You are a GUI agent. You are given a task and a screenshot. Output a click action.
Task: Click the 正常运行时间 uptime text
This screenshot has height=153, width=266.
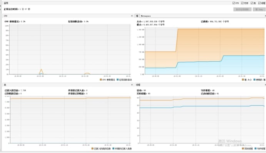click(17, 9)
